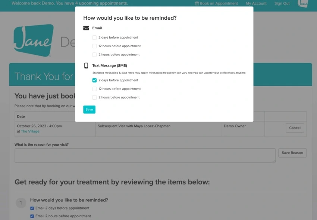Enable SMS 12 hours before appointment
The height and width of the screenshot is (220, 317).
(95, 89)
